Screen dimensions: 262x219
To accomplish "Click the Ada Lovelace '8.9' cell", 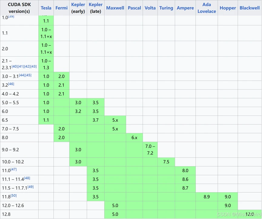I will (x=207, y=197).
